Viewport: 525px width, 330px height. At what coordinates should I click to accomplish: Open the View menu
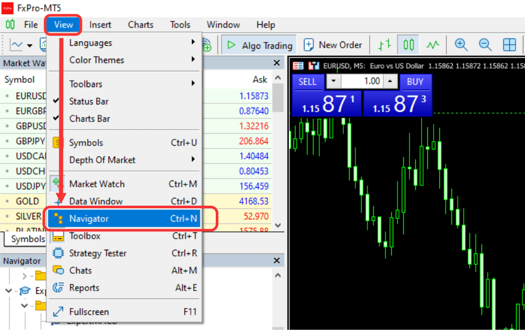click(x=62, y=25)
